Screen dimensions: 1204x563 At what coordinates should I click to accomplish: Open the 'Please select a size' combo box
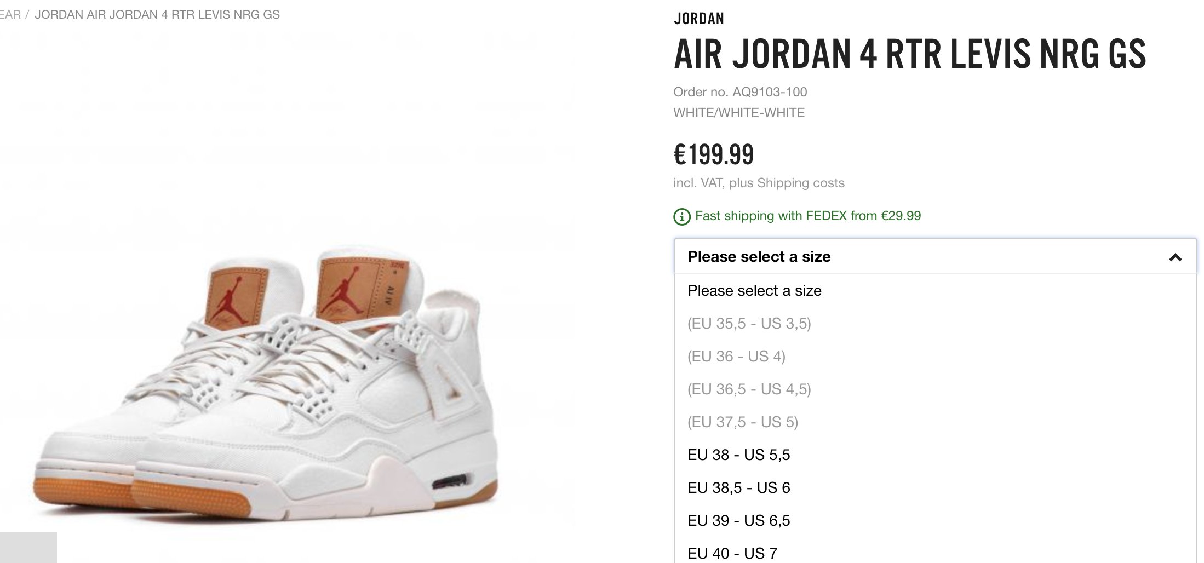pos(935,256)
